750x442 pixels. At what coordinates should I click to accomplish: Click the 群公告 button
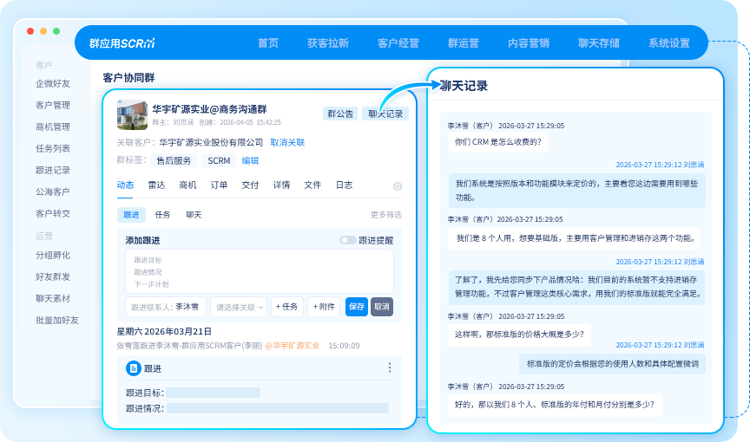[x=340, y=114]
